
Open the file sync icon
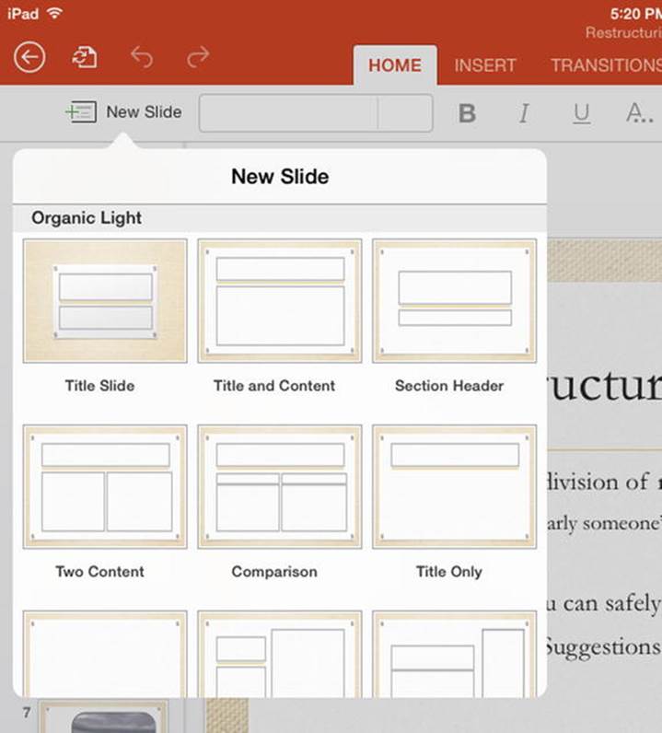[x=85, y=57]
